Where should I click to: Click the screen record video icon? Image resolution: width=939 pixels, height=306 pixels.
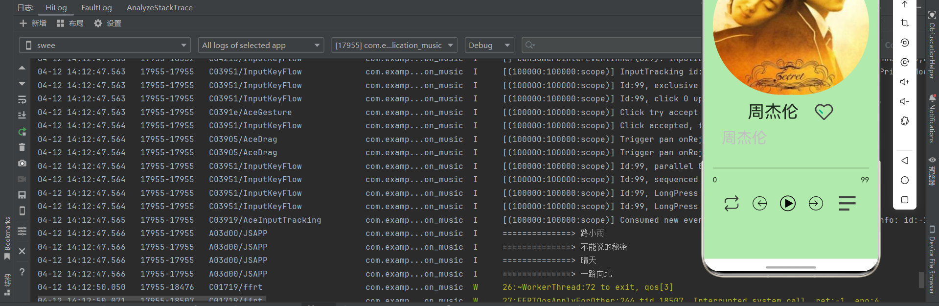22,179
